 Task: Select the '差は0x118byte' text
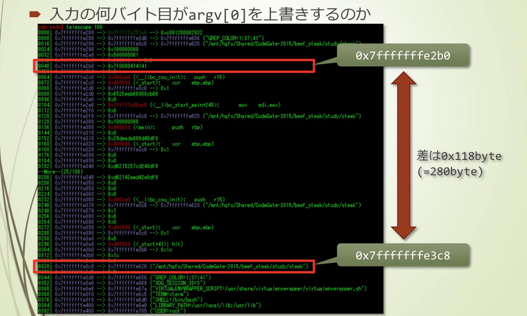pos(459,156)
